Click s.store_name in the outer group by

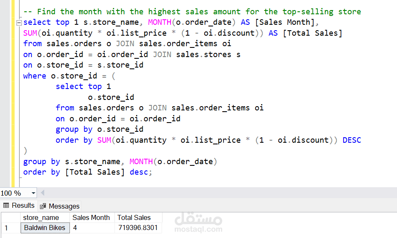pyautogui.click(x=93, y=162)
